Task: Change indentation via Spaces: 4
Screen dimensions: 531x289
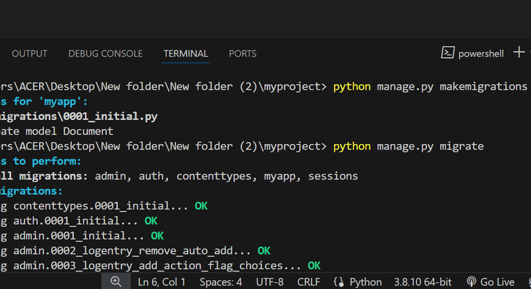Action: 221,281
